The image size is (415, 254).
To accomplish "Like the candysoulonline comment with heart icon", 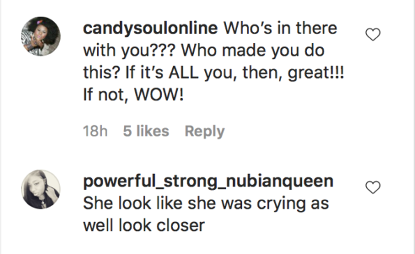I will pos(373,35).
